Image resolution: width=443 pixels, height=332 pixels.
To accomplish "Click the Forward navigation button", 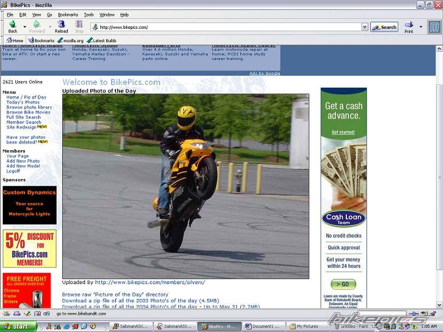I will coord(37,27).
